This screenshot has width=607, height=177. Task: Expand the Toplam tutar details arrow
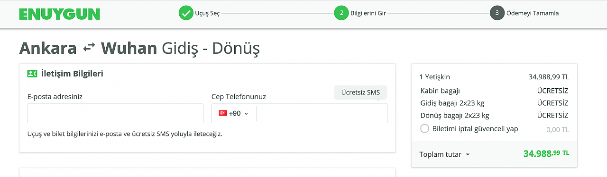coord(468,154)
